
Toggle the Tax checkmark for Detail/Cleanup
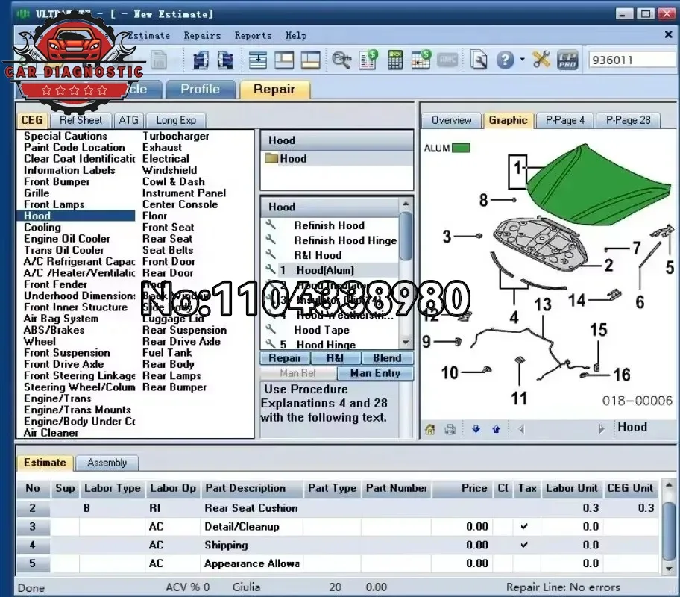(x=524, y=526)
